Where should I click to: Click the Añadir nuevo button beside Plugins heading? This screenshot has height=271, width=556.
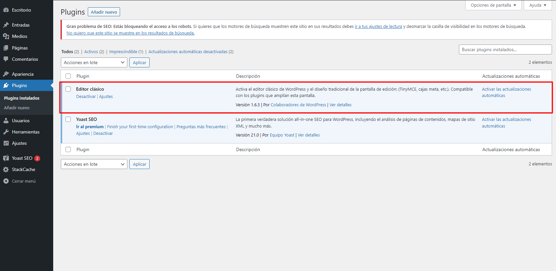[104, 12]
